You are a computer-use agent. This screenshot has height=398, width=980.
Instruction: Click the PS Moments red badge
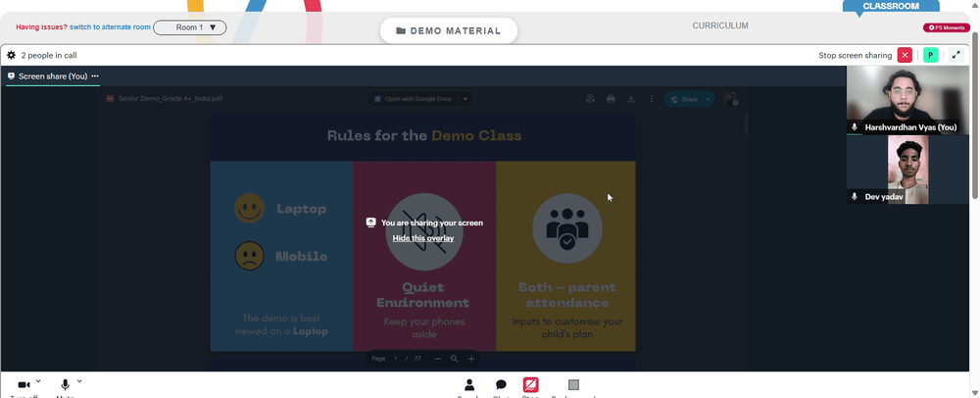947,27
